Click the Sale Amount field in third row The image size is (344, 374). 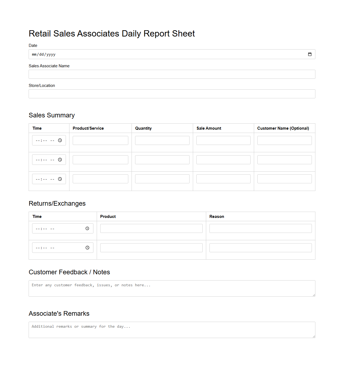(x=223, y=179)
